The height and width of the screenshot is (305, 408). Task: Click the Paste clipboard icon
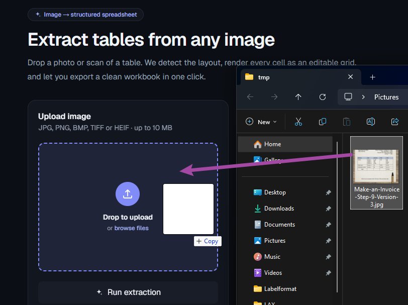(x=347, y=122)
